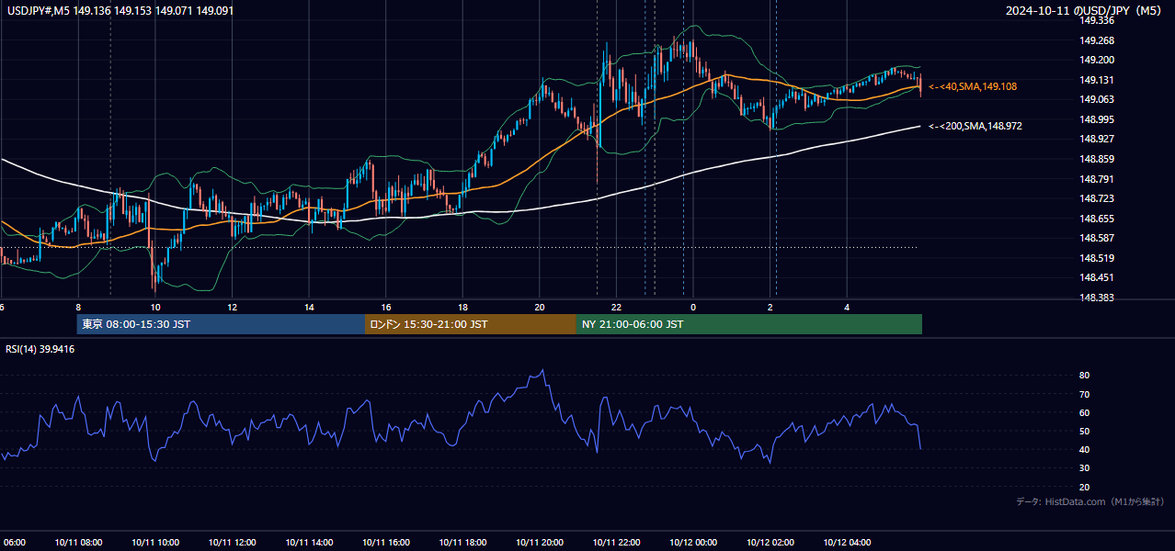Click the USDJPY#,M5 symbol header text
The height and width of the screenshot is (551, 1175).
coord(119,11)
